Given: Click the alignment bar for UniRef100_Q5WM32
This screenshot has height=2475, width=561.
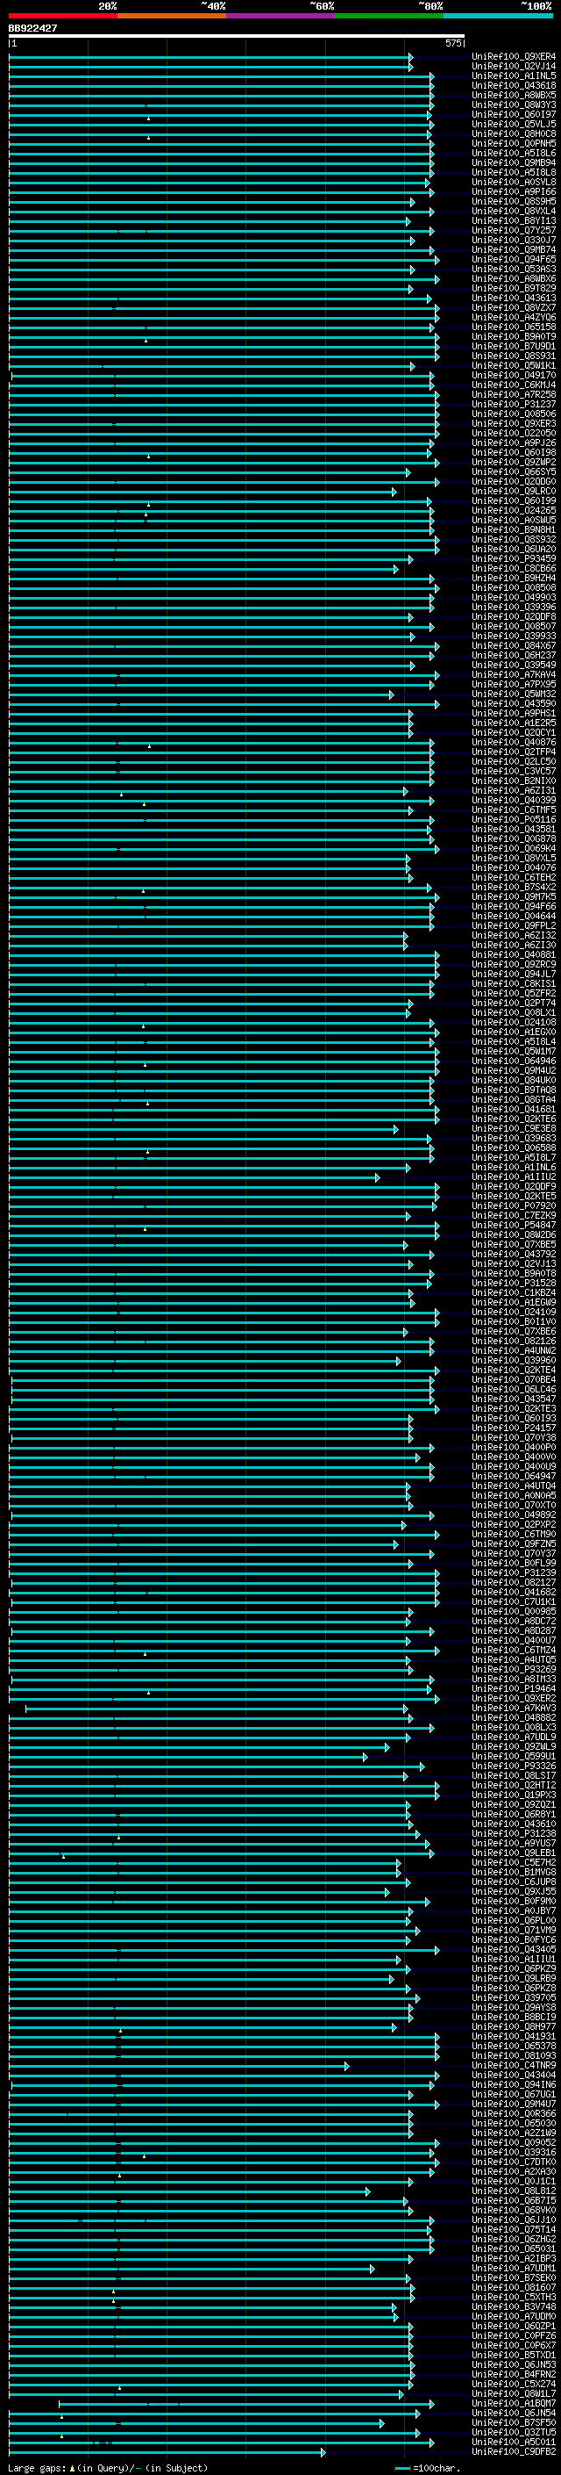Looking at the screenshot, I should [x=201, y=694].
